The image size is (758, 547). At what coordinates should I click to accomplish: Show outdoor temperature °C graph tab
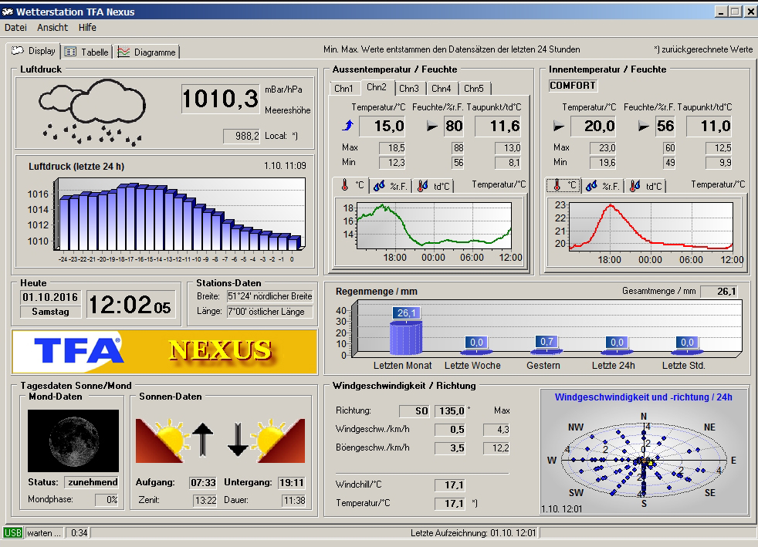click(x=351, y=185)
